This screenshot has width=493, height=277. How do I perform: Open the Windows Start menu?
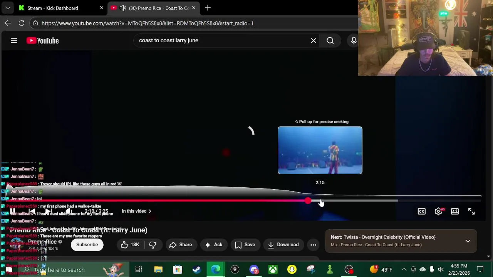[9, 269]
